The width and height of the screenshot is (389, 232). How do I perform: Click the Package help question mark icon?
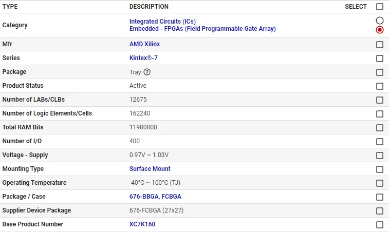pyautogui.click(x=147, y=72)
